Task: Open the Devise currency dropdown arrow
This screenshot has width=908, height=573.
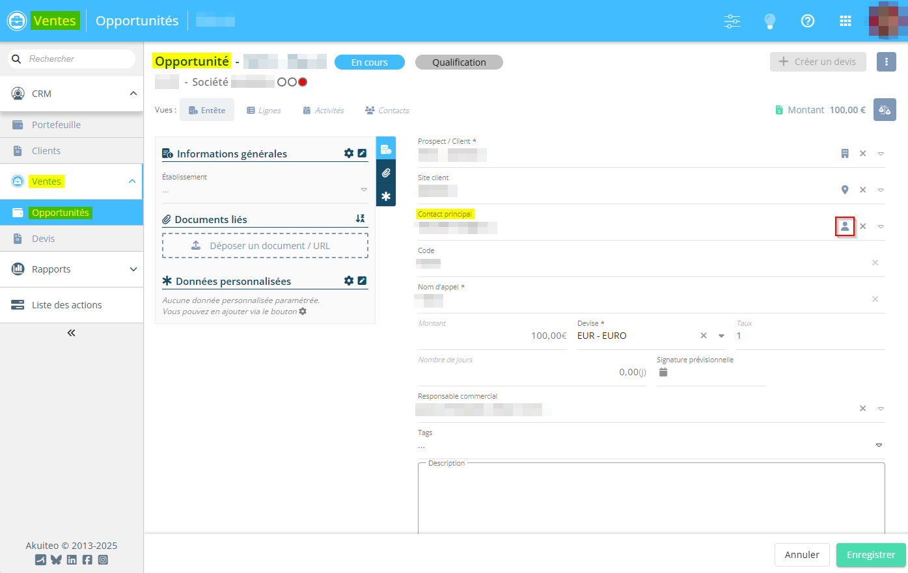Action: [x=721, y=336]
